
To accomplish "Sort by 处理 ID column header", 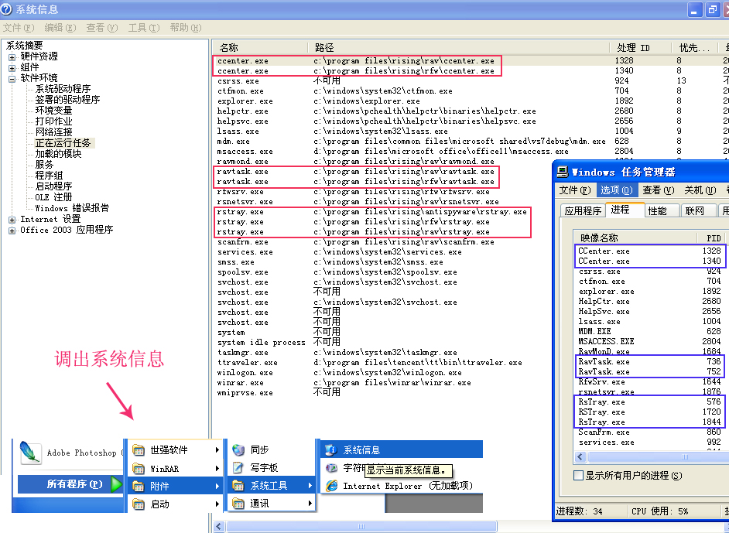I will pos(640,48).
